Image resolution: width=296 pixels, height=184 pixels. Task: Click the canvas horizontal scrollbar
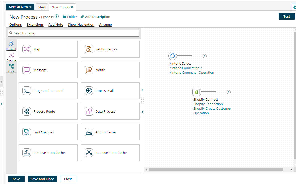[215, 170]
